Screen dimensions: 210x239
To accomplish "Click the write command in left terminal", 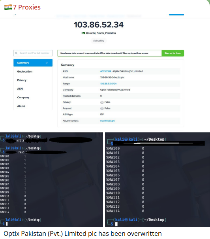I will (21, 140).
